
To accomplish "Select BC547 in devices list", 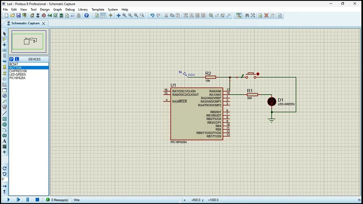I will pyautogui.click(x=29, y=64).
